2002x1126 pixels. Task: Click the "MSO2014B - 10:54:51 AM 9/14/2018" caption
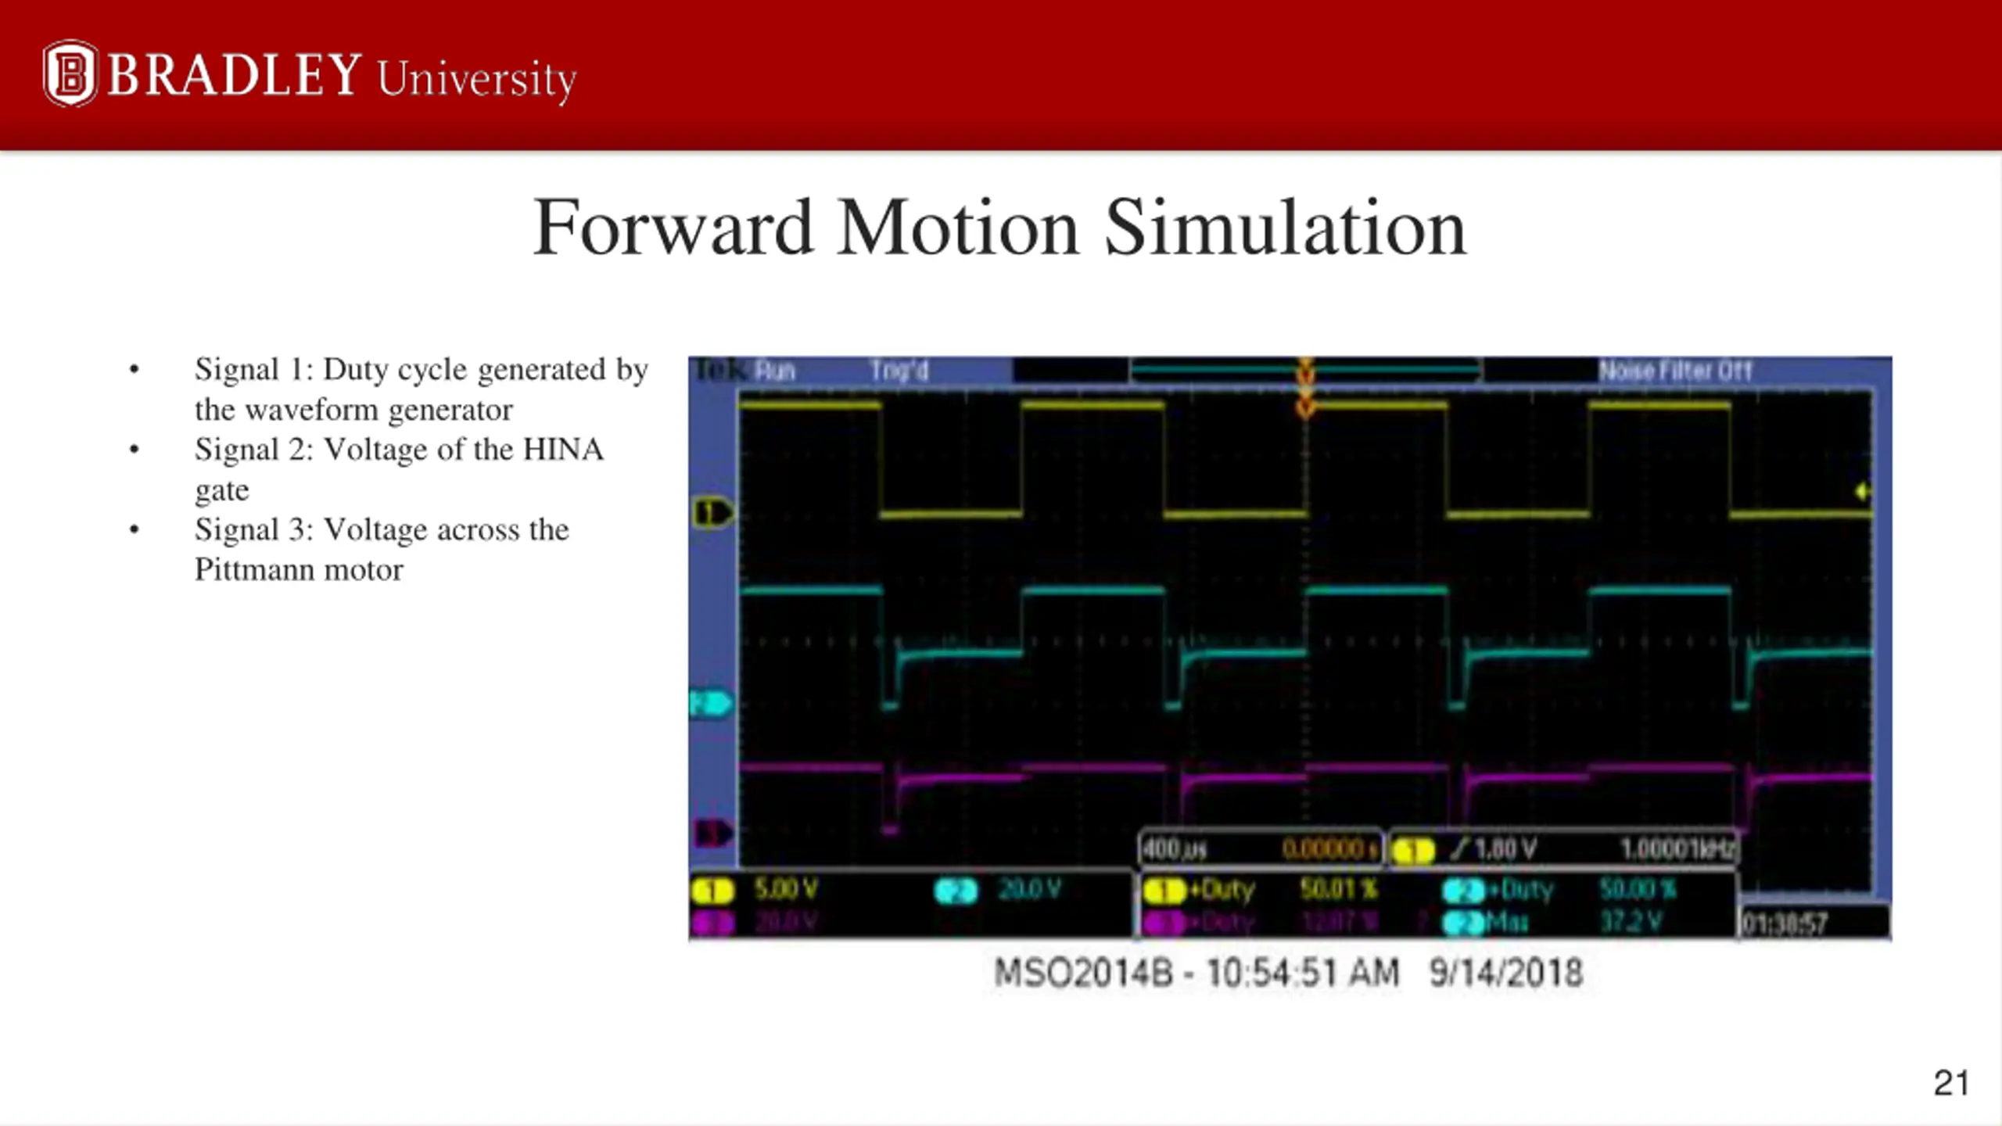[1289, 974]
